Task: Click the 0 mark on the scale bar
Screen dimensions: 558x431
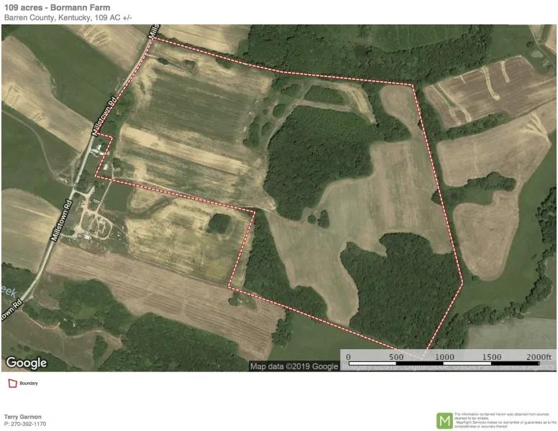Action: (x=349, y=357)
